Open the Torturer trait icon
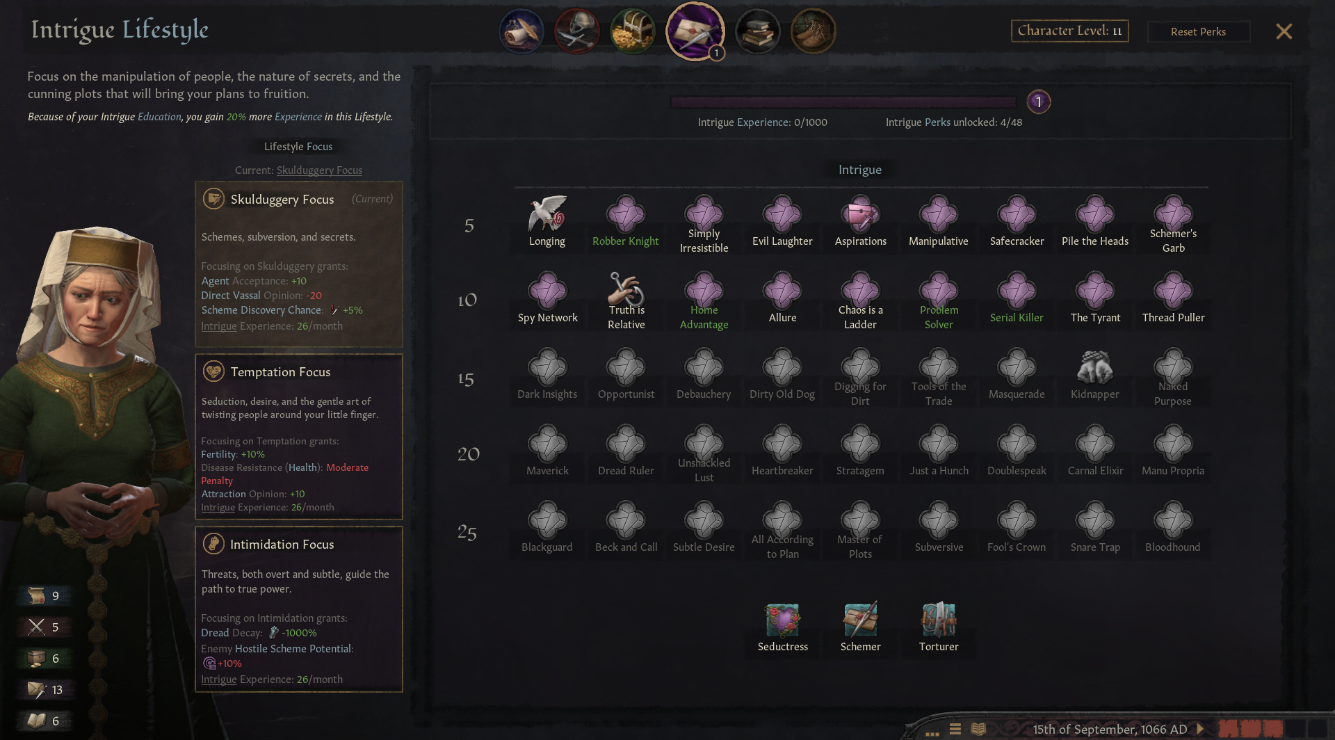 point(939,619)
